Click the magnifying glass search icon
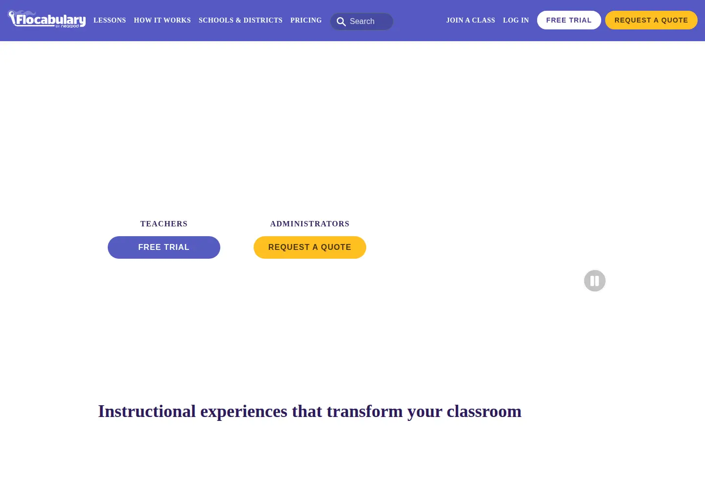The width and height of the screenshot is (705, 490). (x=341, y=22)
